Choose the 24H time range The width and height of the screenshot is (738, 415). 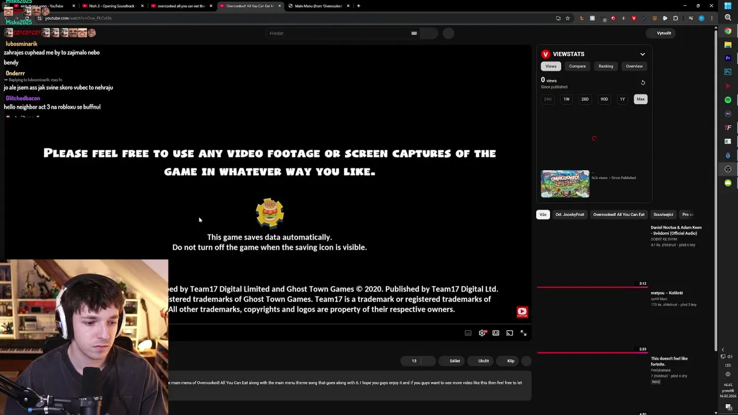[548, 99]
